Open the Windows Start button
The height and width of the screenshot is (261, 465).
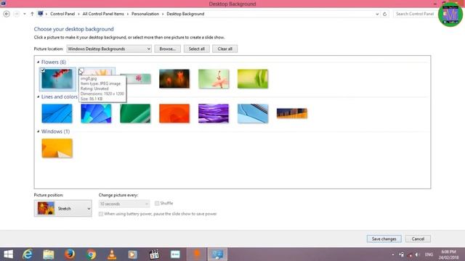click(x=8, y=254)
